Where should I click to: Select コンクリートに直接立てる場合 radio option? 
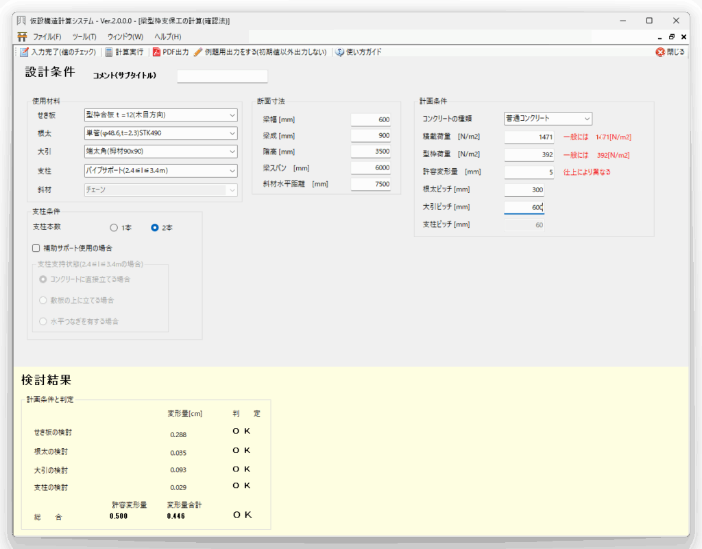[43, 279]
